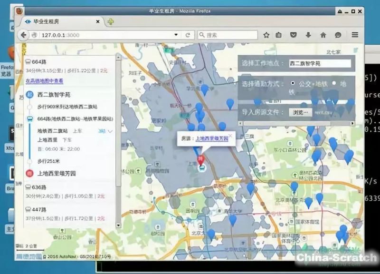Go to the Firefox home page icon
The image size is (380, 274).
[x=323, y=35]
